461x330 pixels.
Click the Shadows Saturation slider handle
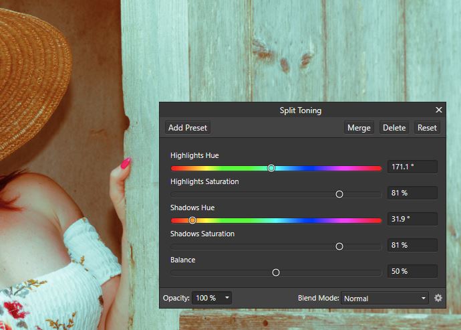point(339,246)
